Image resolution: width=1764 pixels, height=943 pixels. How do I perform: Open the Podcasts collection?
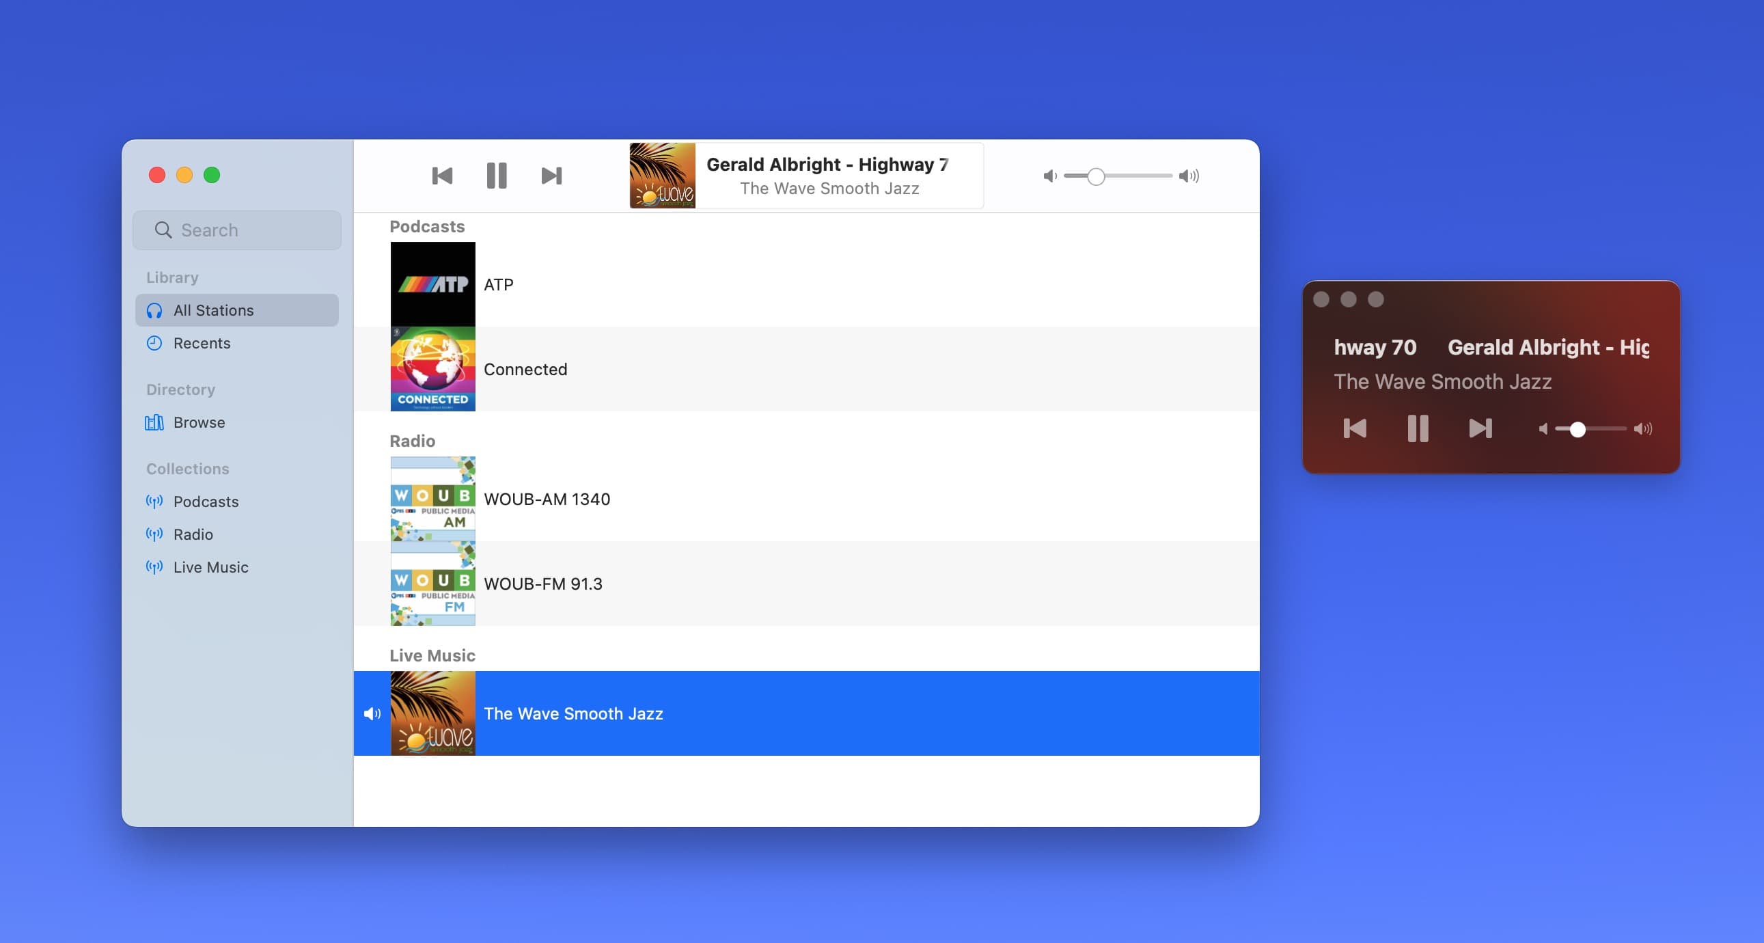[206, 502]
